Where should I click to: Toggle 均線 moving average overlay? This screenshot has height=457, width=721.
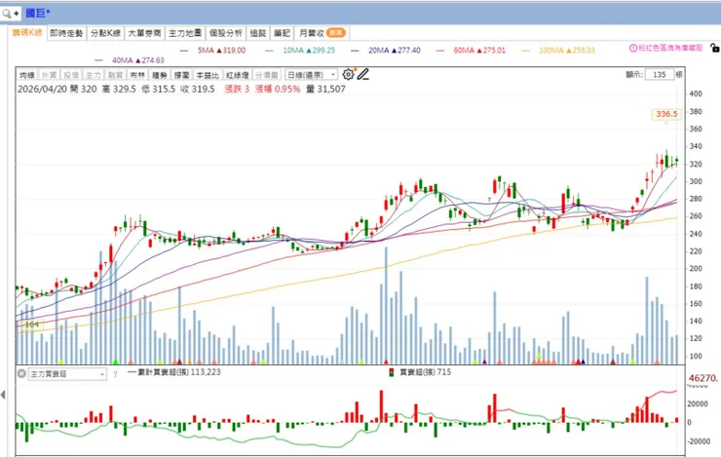click(x=27, y=75)
